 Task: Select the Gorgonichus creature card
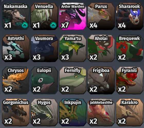[x=16, y=113]
